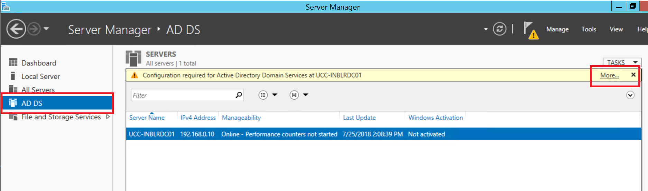Open the View menu

tap(616, 29)
